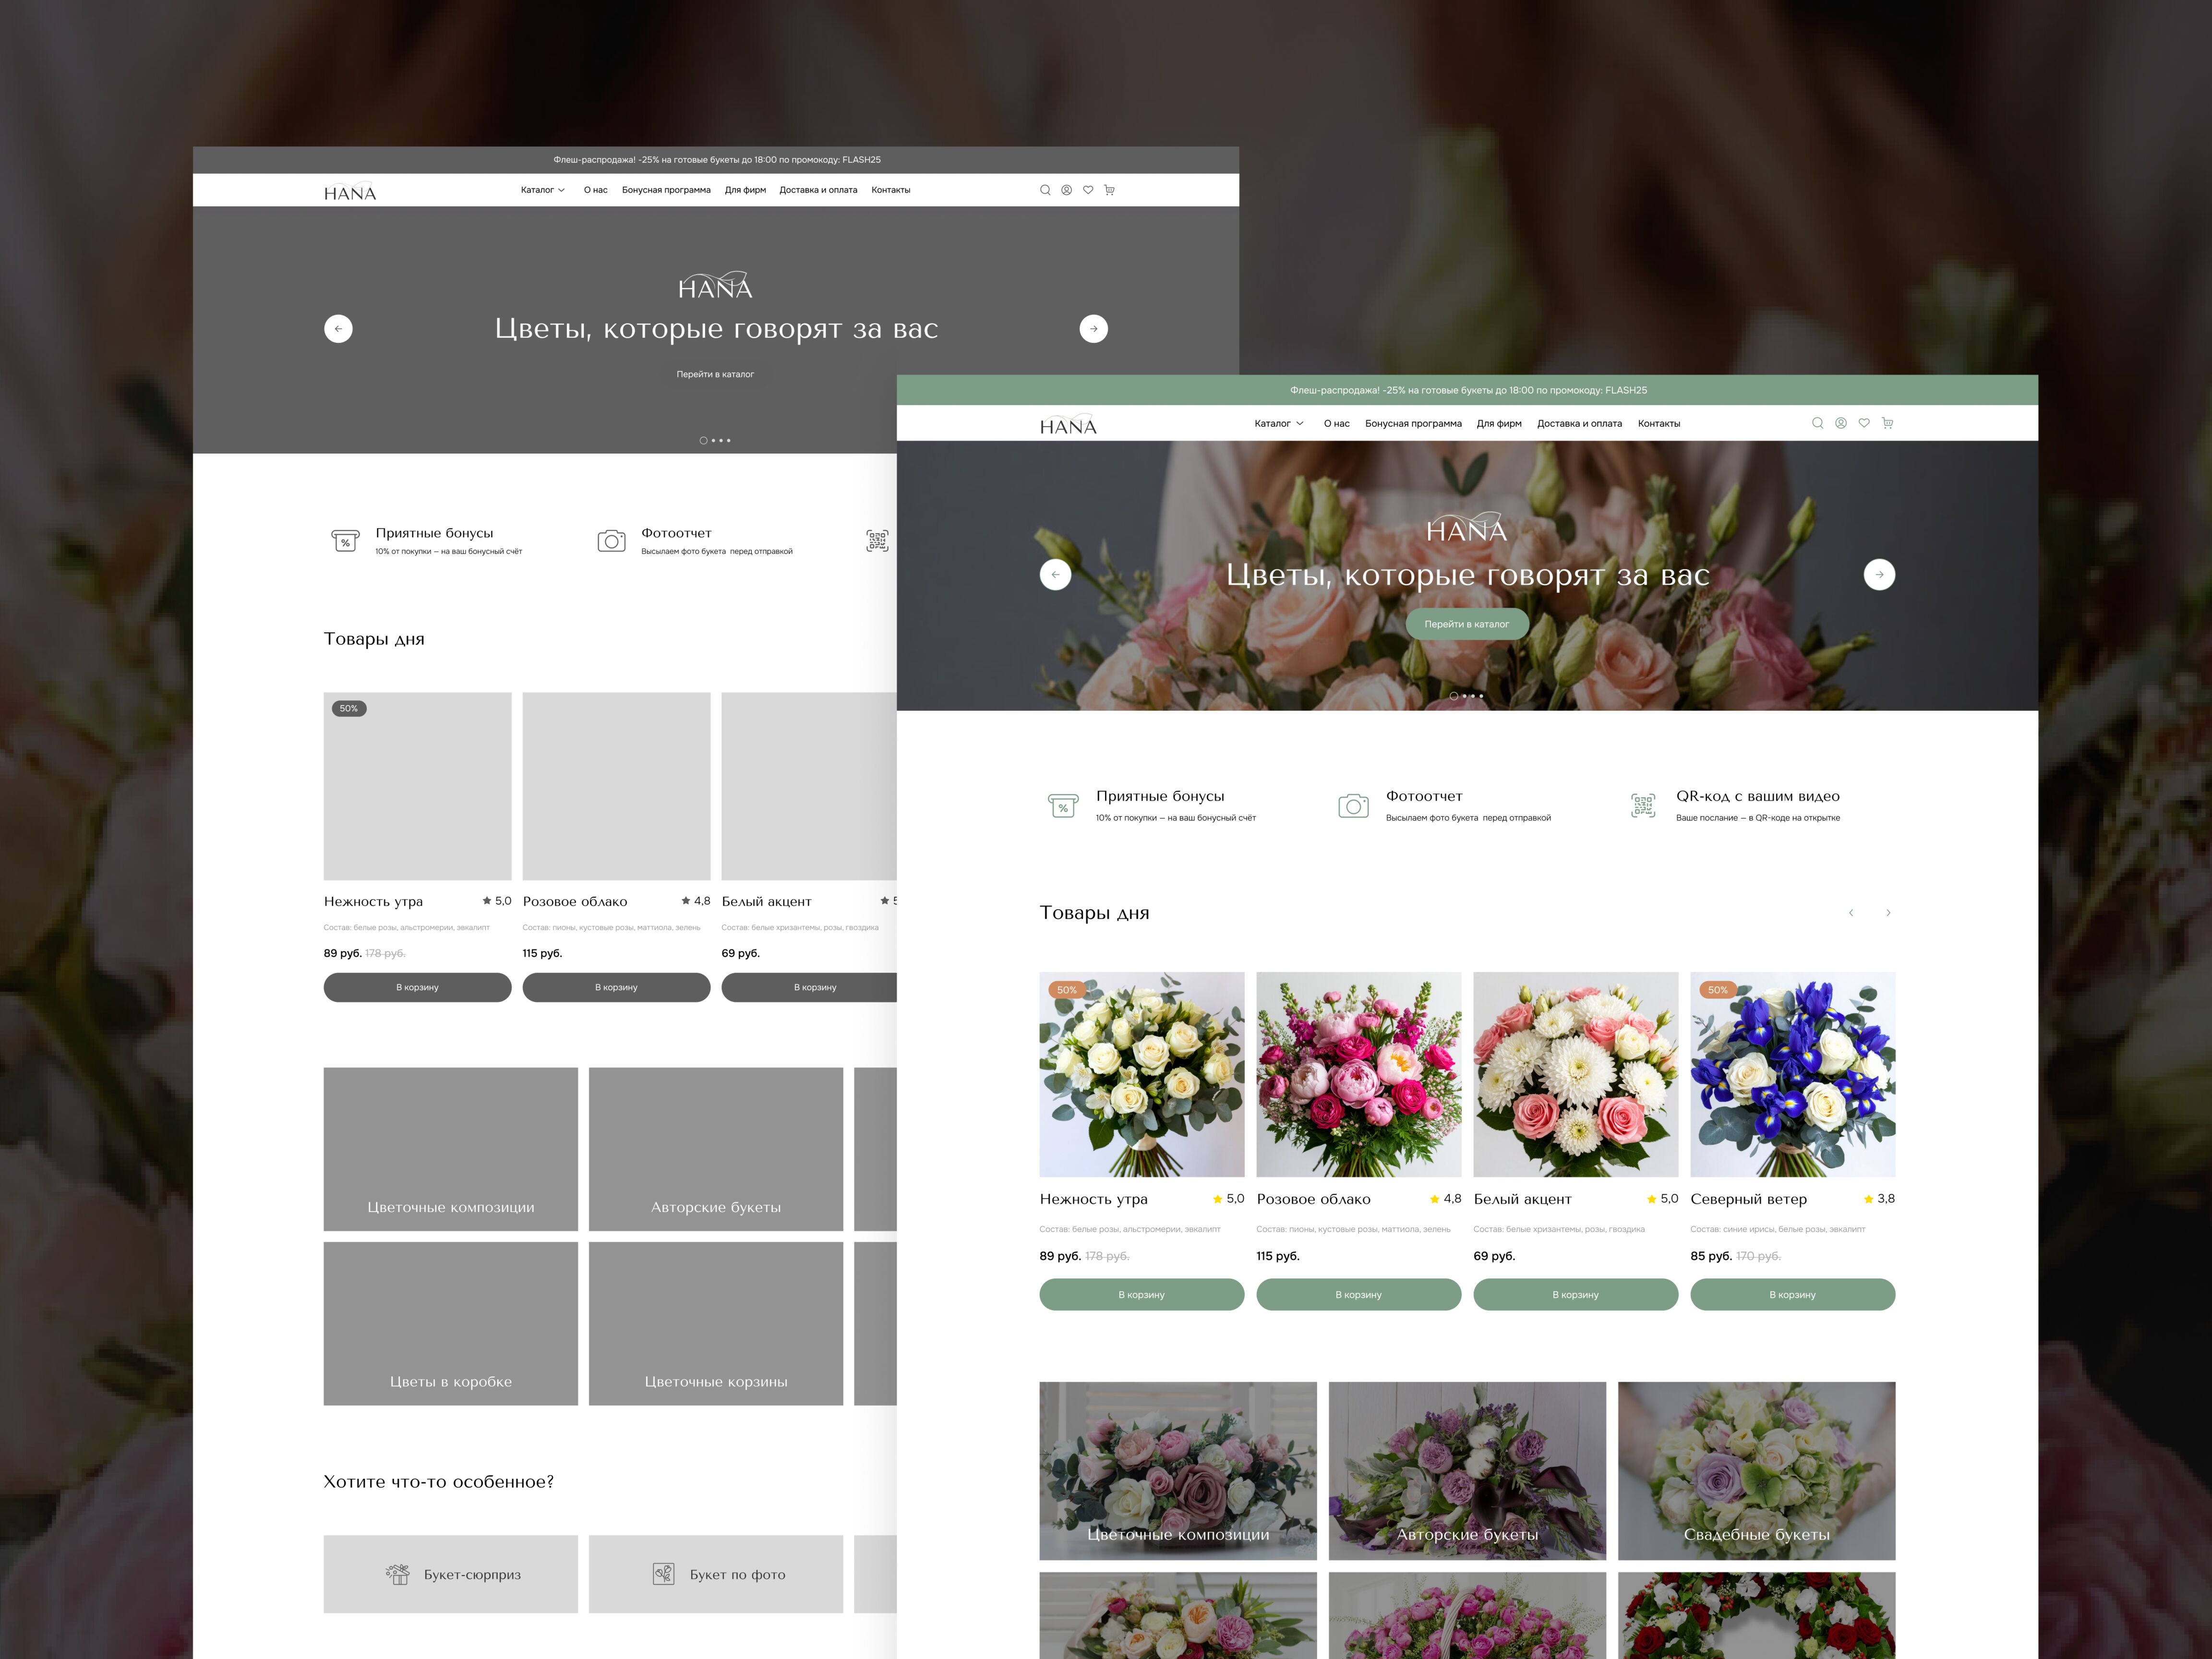
Task: Open Бонусная программа menu item in colored header
Action: coord(1413,424)
